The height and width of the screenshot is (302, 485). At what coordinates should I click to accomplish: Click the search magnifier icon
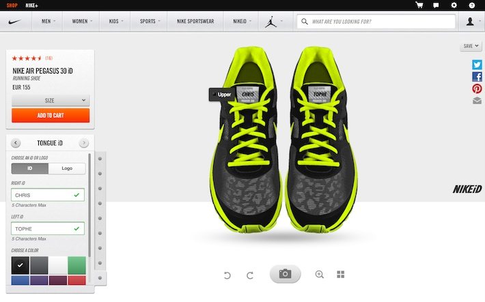(305, 22)
